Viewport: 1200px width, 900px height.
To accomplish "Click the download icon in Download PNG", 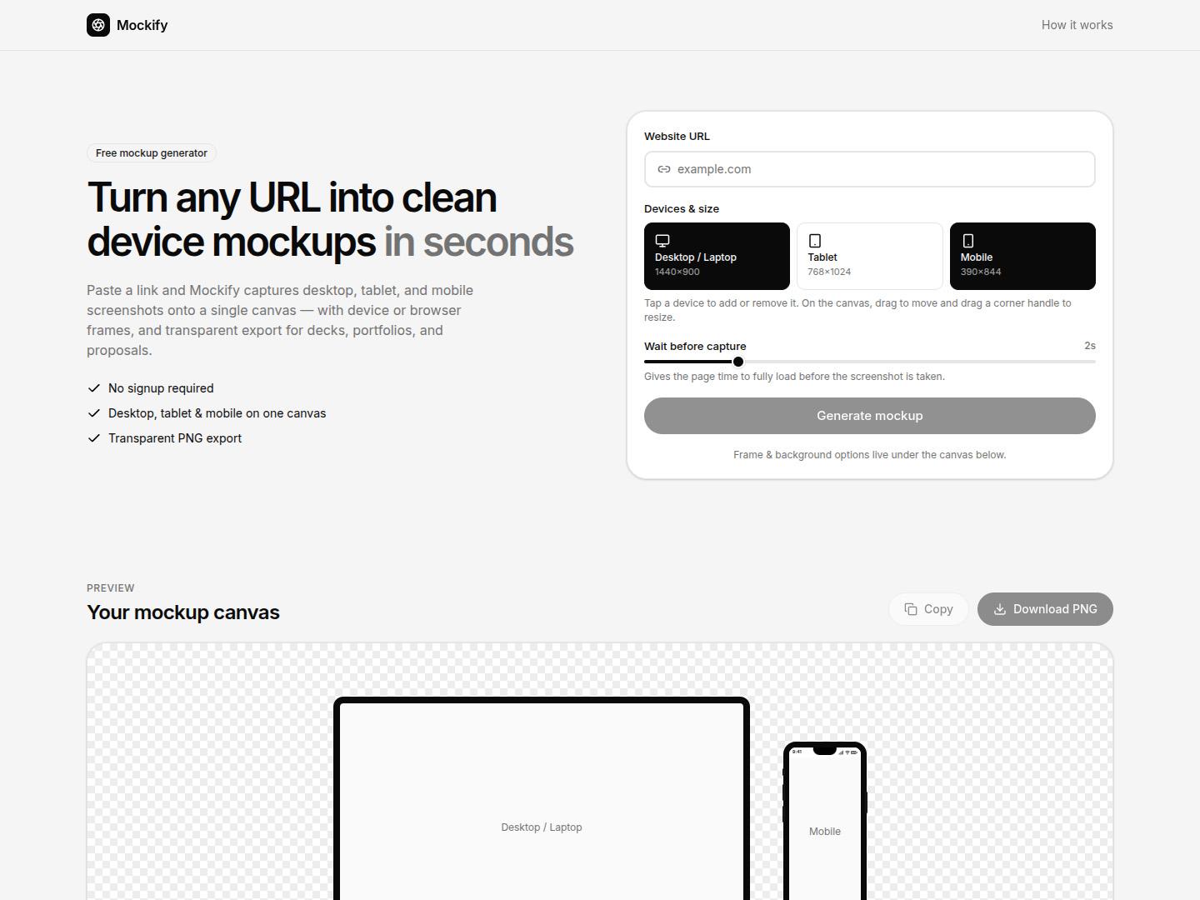I will [1000, 609].
